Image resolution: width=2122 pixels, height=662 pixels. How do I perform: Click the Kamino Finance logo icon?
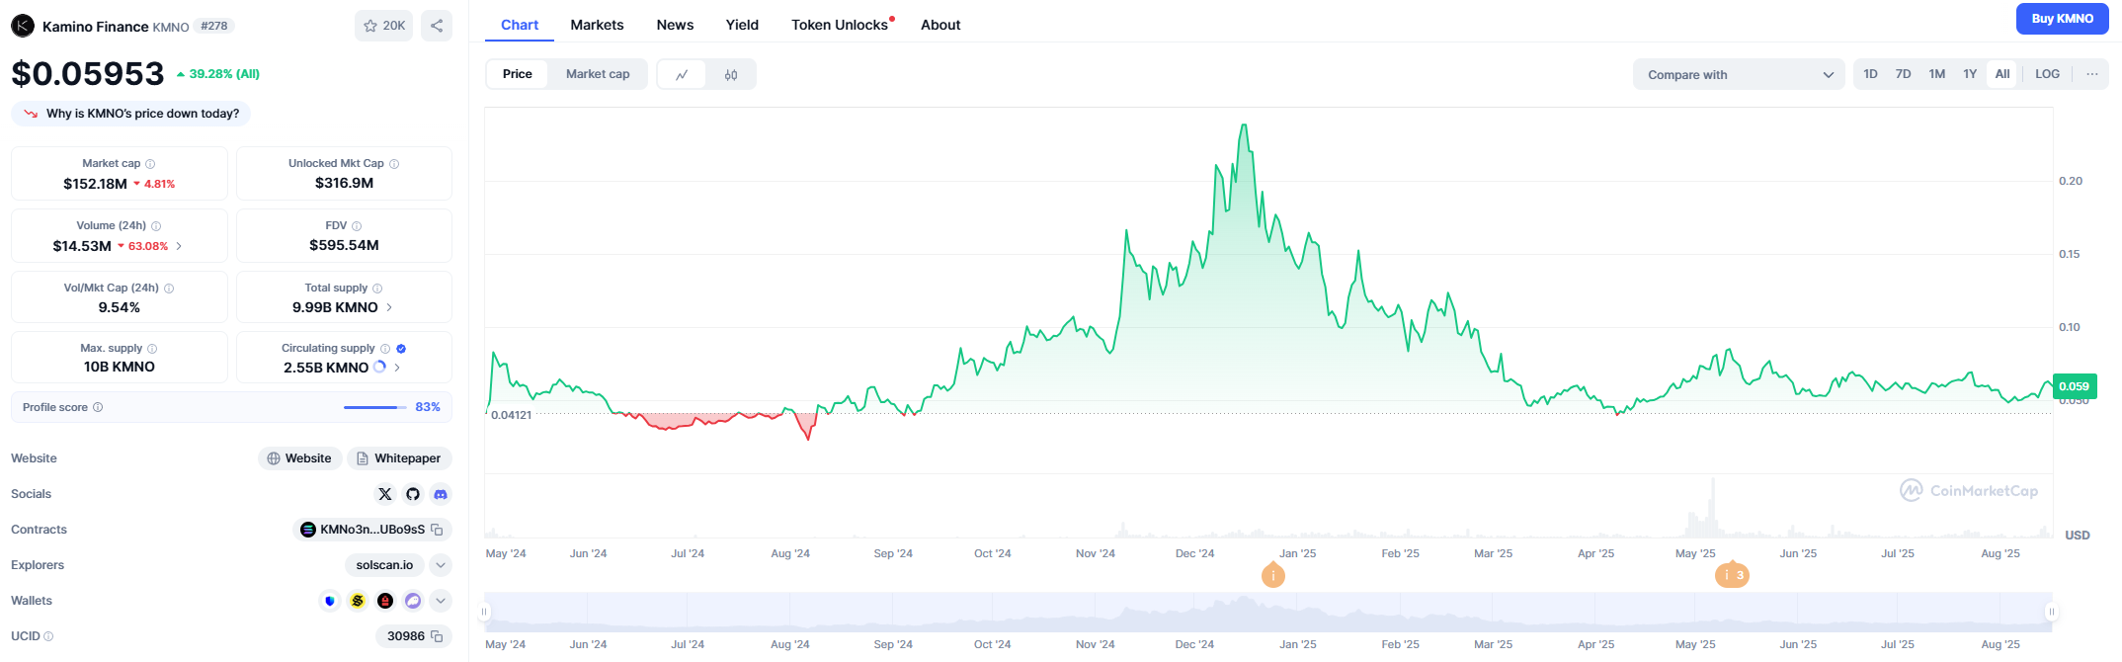coord(23,26)
